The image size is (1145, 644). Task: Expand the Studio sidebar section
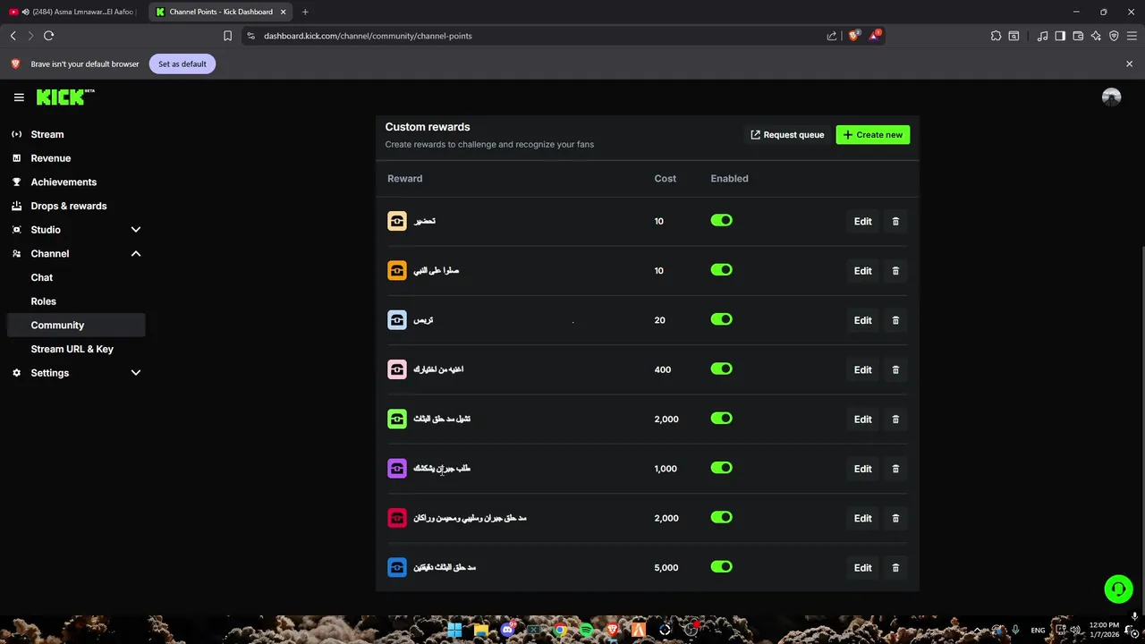click(136, 230)
